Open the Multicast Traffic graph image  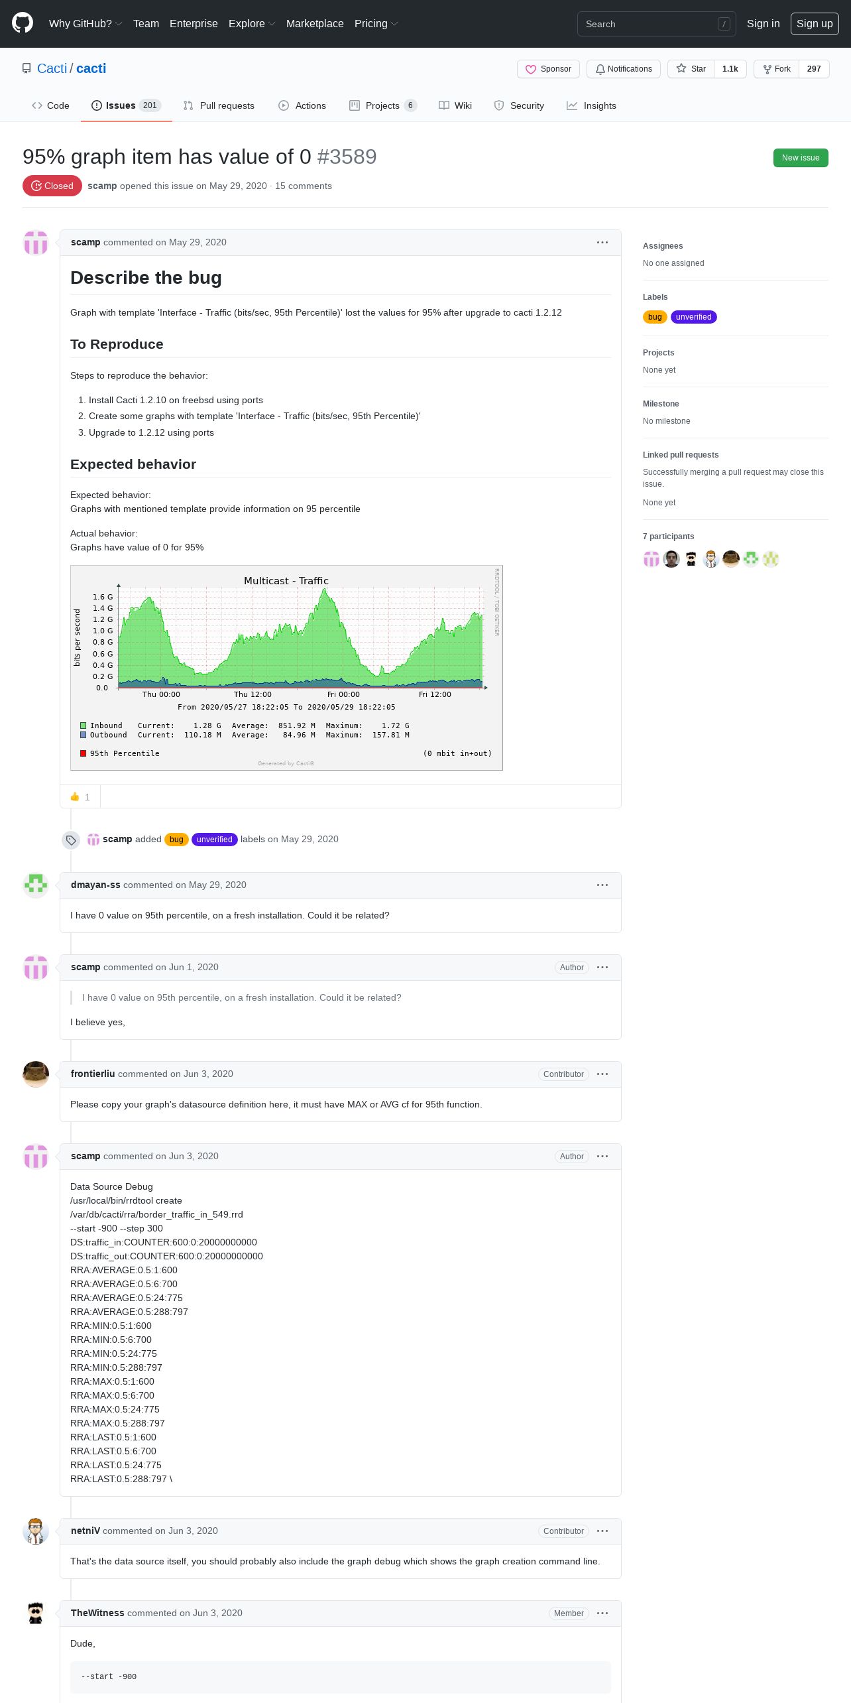click(286, 668)
